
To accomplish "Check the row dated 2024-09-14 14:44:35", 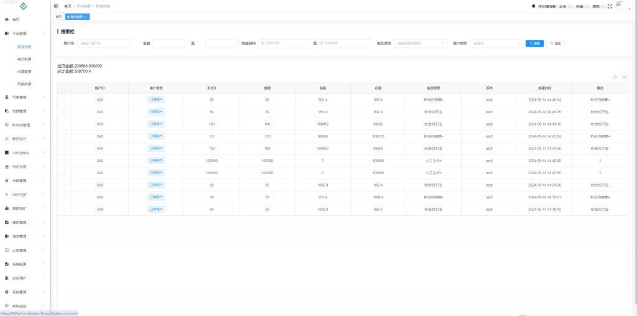I will click(64, 112).
